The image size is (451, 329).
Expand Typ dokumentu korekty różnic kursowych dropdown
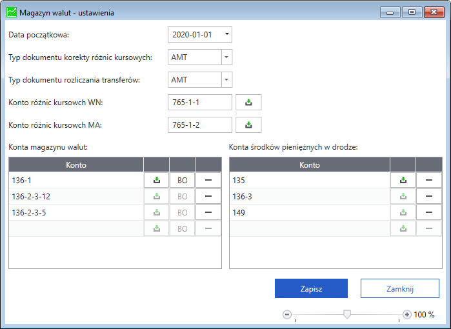[x=226, y=57]
